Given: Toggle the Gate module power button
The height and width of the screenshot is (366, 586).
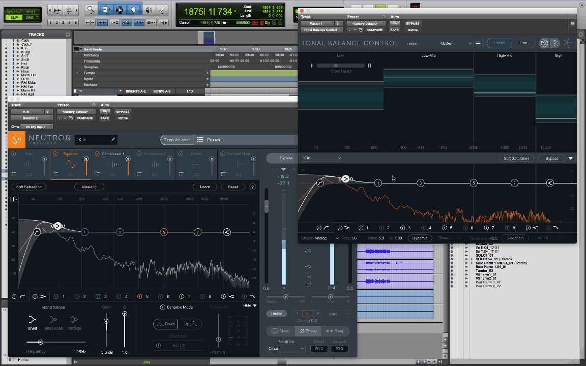Looking at the screenshot, I should 13,154.
